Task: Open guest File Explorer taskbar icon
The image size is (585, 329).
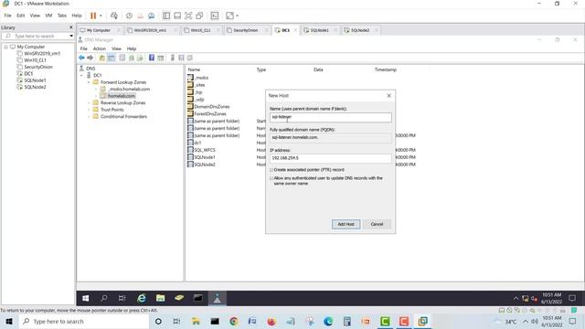Action: [x=161, y=298]
